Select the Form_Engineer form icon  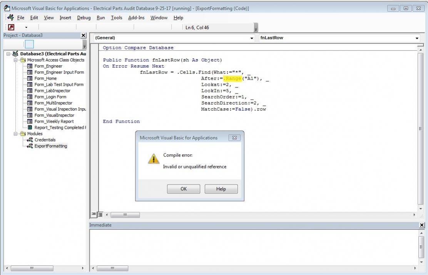point(30,66)
